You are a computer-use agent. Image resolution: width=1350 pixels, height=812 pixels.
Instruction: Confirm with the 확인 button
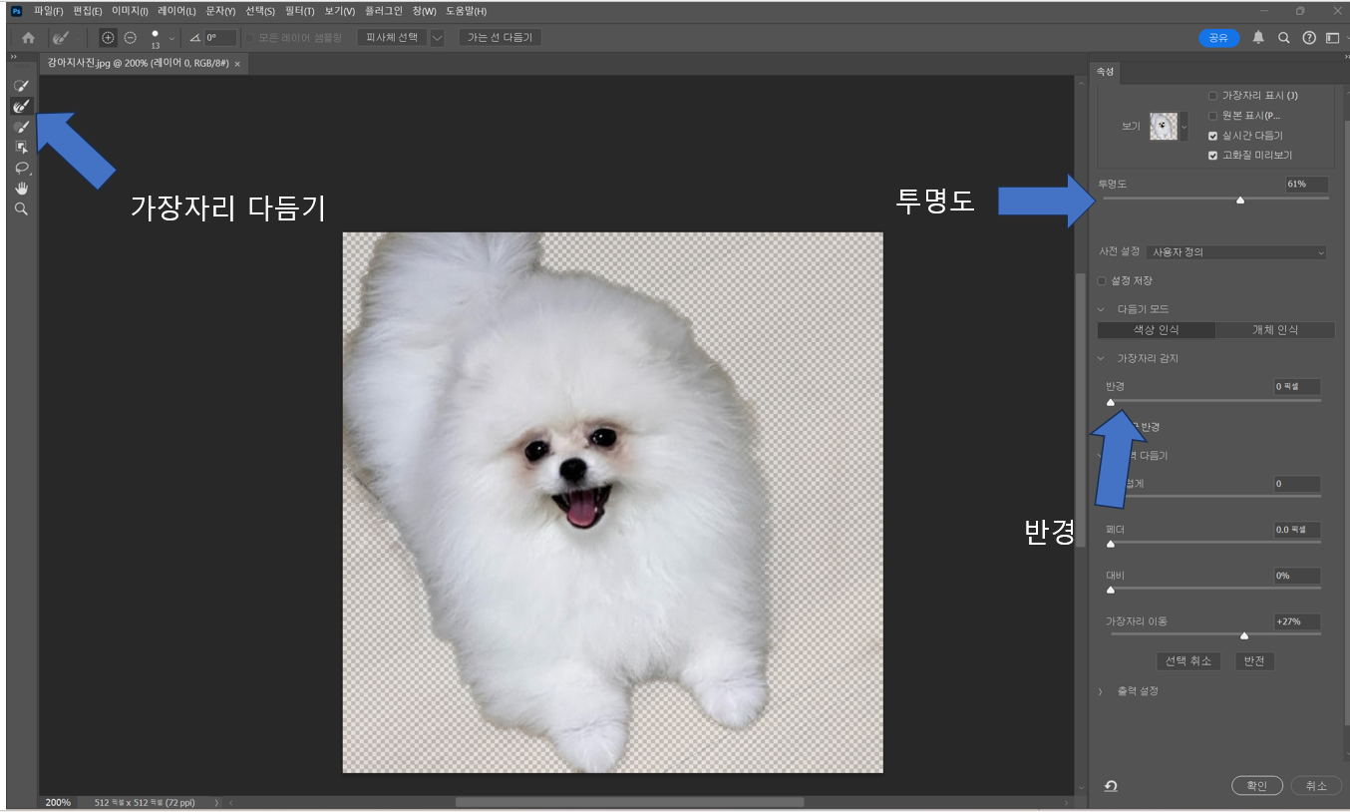pyautogui.click(x=1256, y=786)
